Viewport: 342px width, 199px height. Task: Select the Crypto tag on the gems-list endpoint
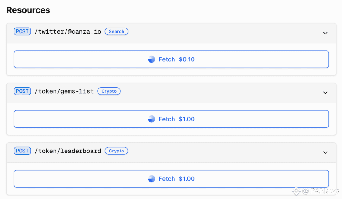click(109, 91)
